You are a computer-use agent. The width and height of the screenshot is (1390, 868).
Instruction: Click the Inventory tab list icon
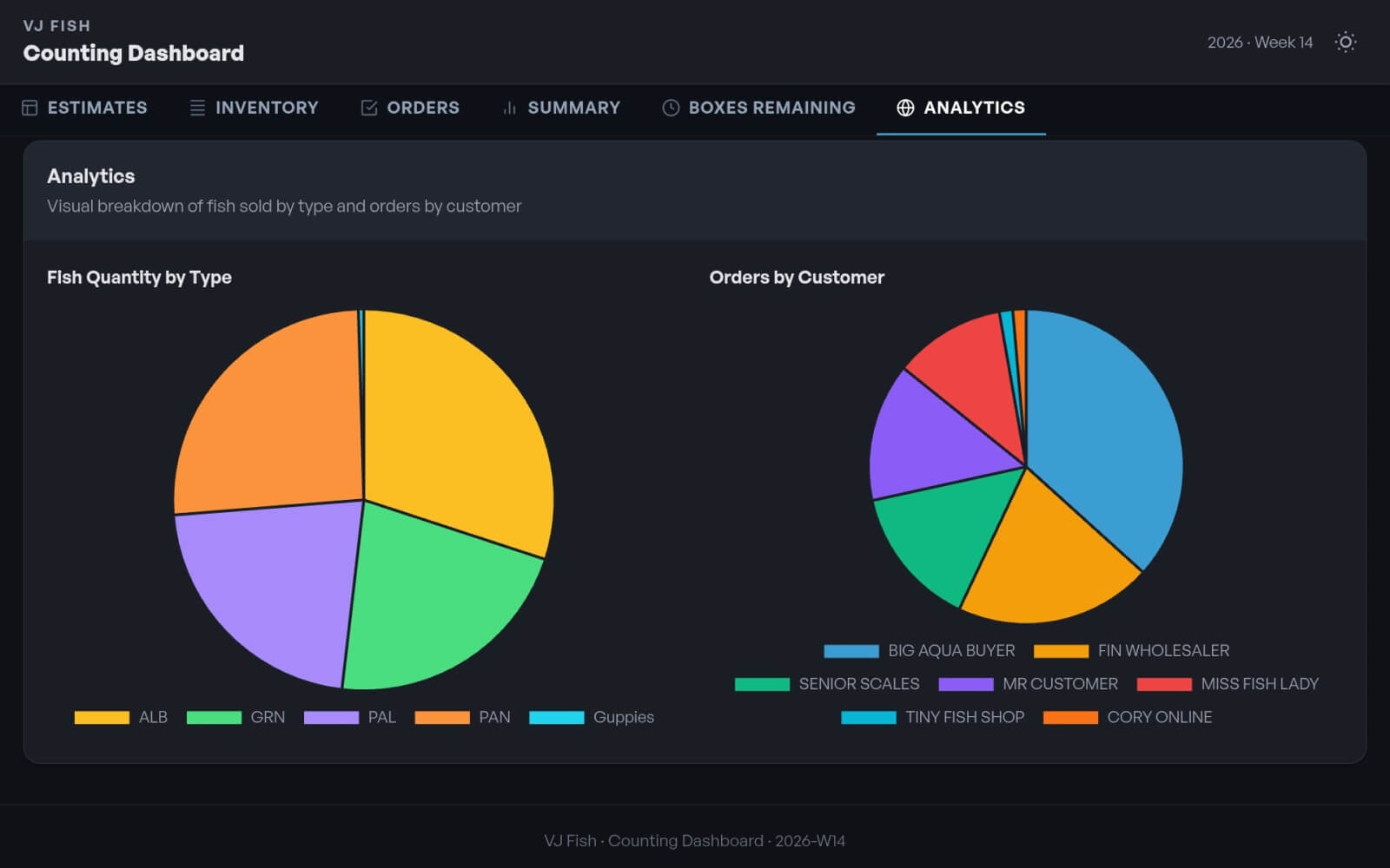coord(197,108)
